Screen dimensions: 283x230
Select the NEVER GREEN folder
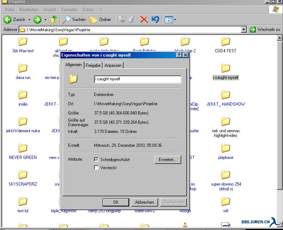[23, 151]
